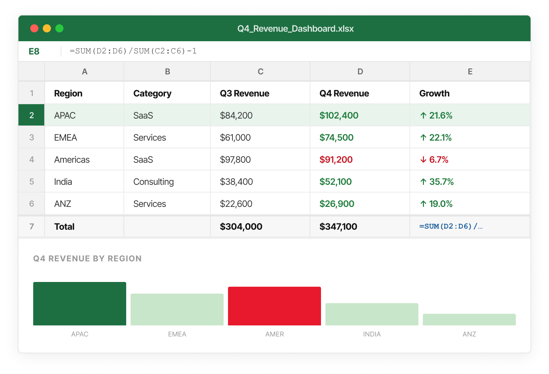The image size is (549, 374).
Task: Select row 2 header
Action: tap(31, 115)
